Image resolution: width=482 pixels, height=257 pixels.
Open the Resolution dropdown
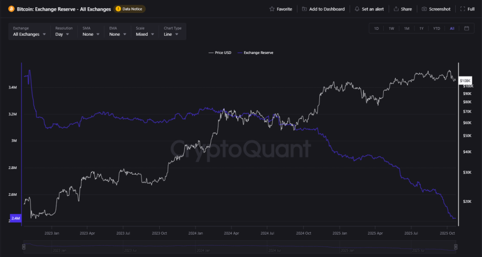point(62,34)
